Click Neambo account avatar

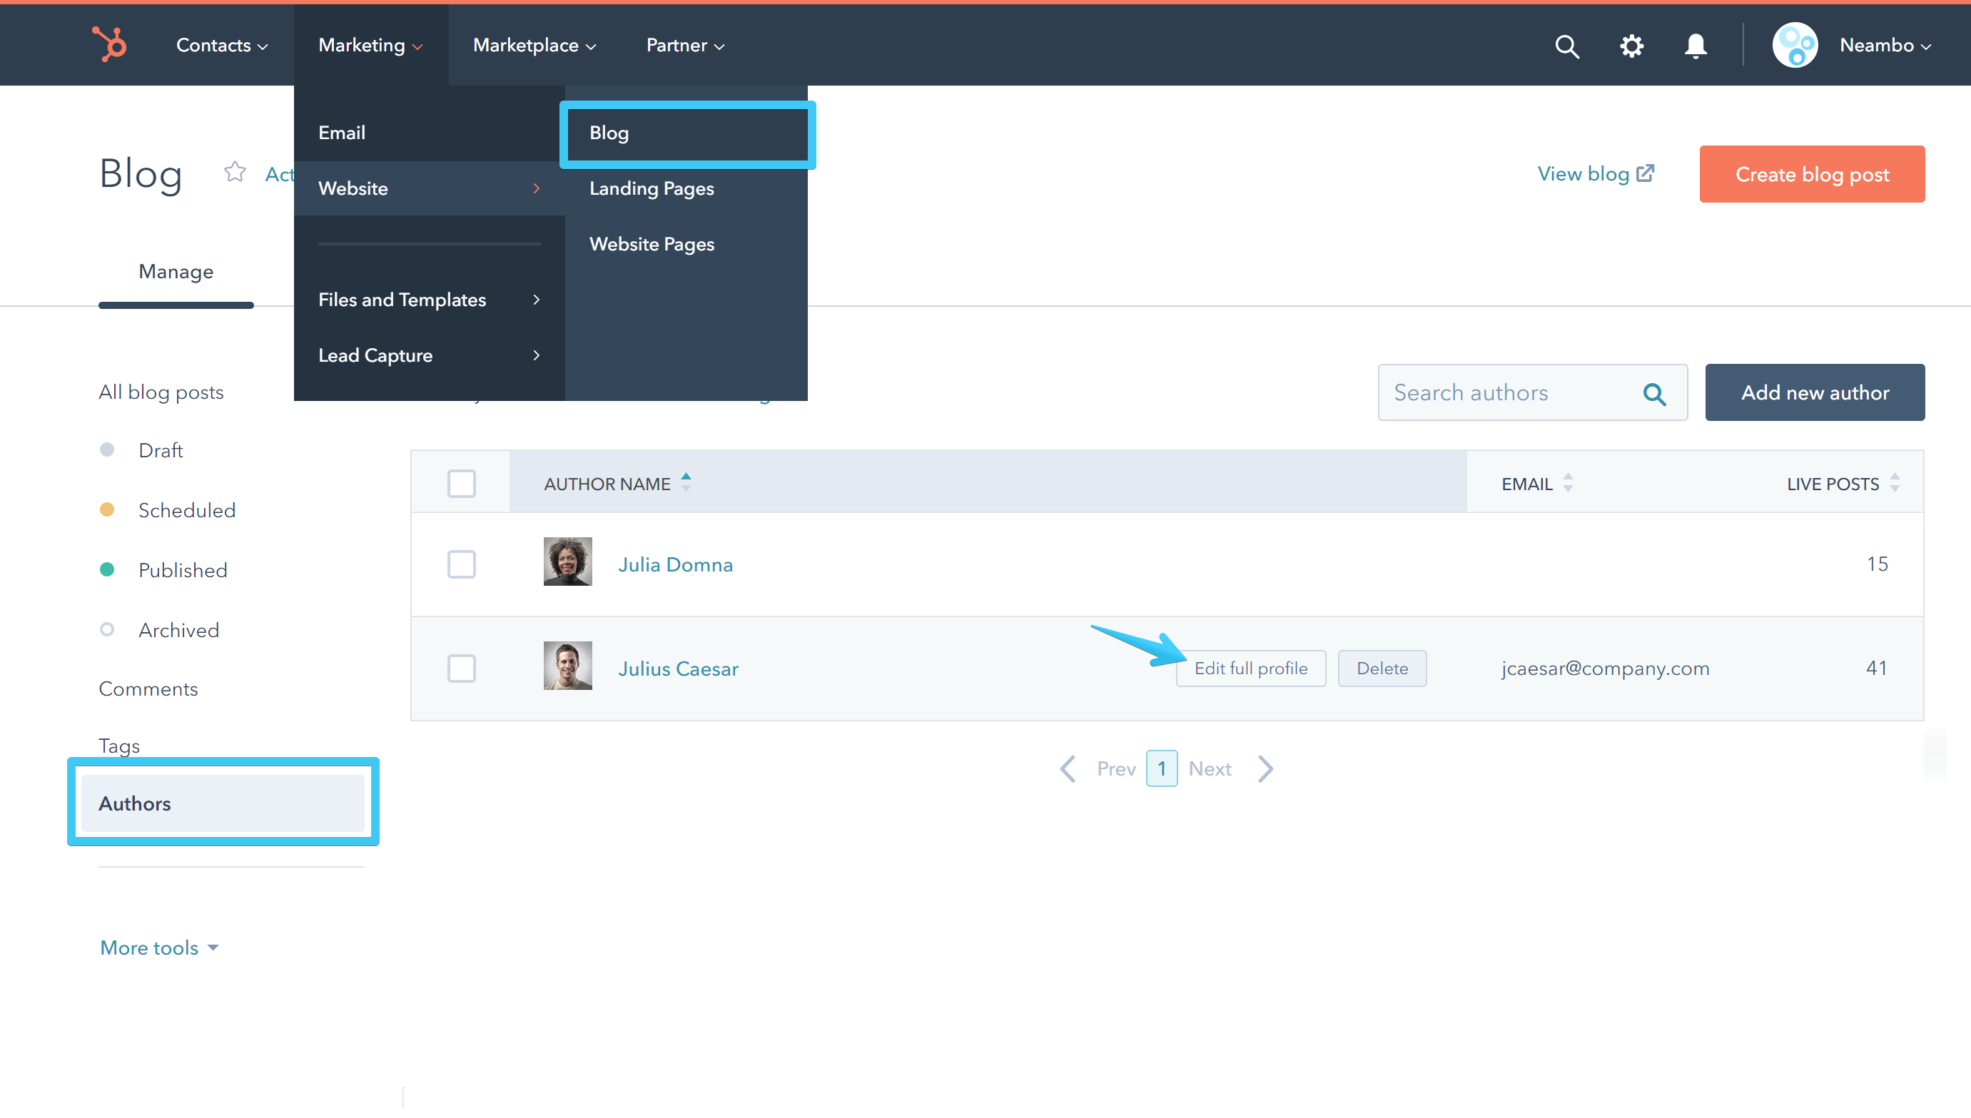click(x=1795, y=45)
